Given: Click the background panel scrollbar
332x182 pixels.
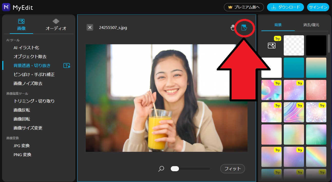Looking at the screenshot, I should 329,43.
